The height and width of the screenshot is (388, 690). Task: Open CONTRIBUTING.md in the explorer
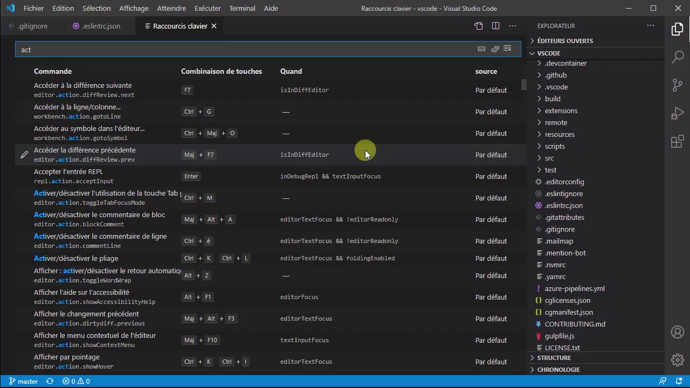click(x=596, y=324)
